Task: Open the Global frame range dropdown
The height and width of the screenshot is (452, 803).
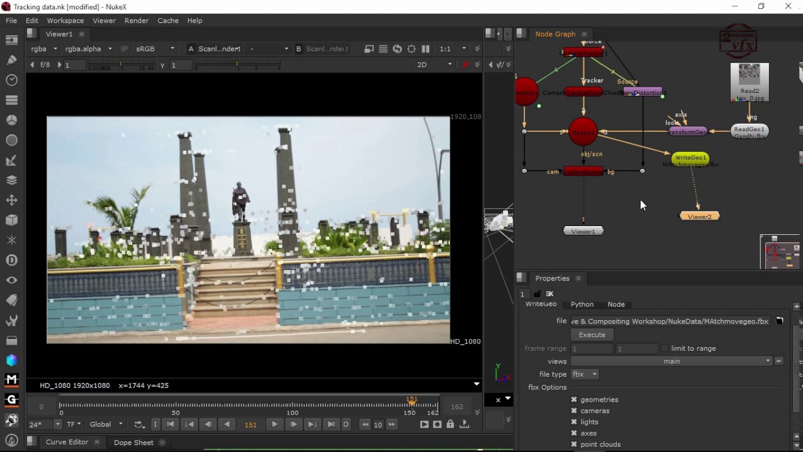Action: pos(106,424)
